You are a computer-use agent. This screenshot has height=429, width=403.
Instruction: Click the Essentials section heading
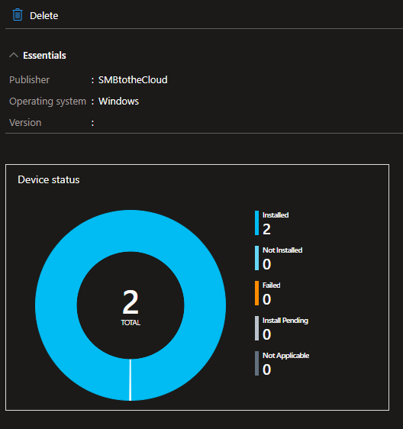tap(44, 55)
